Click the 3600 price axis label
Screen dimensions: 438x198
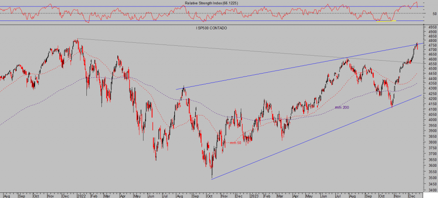pos(432,165)
